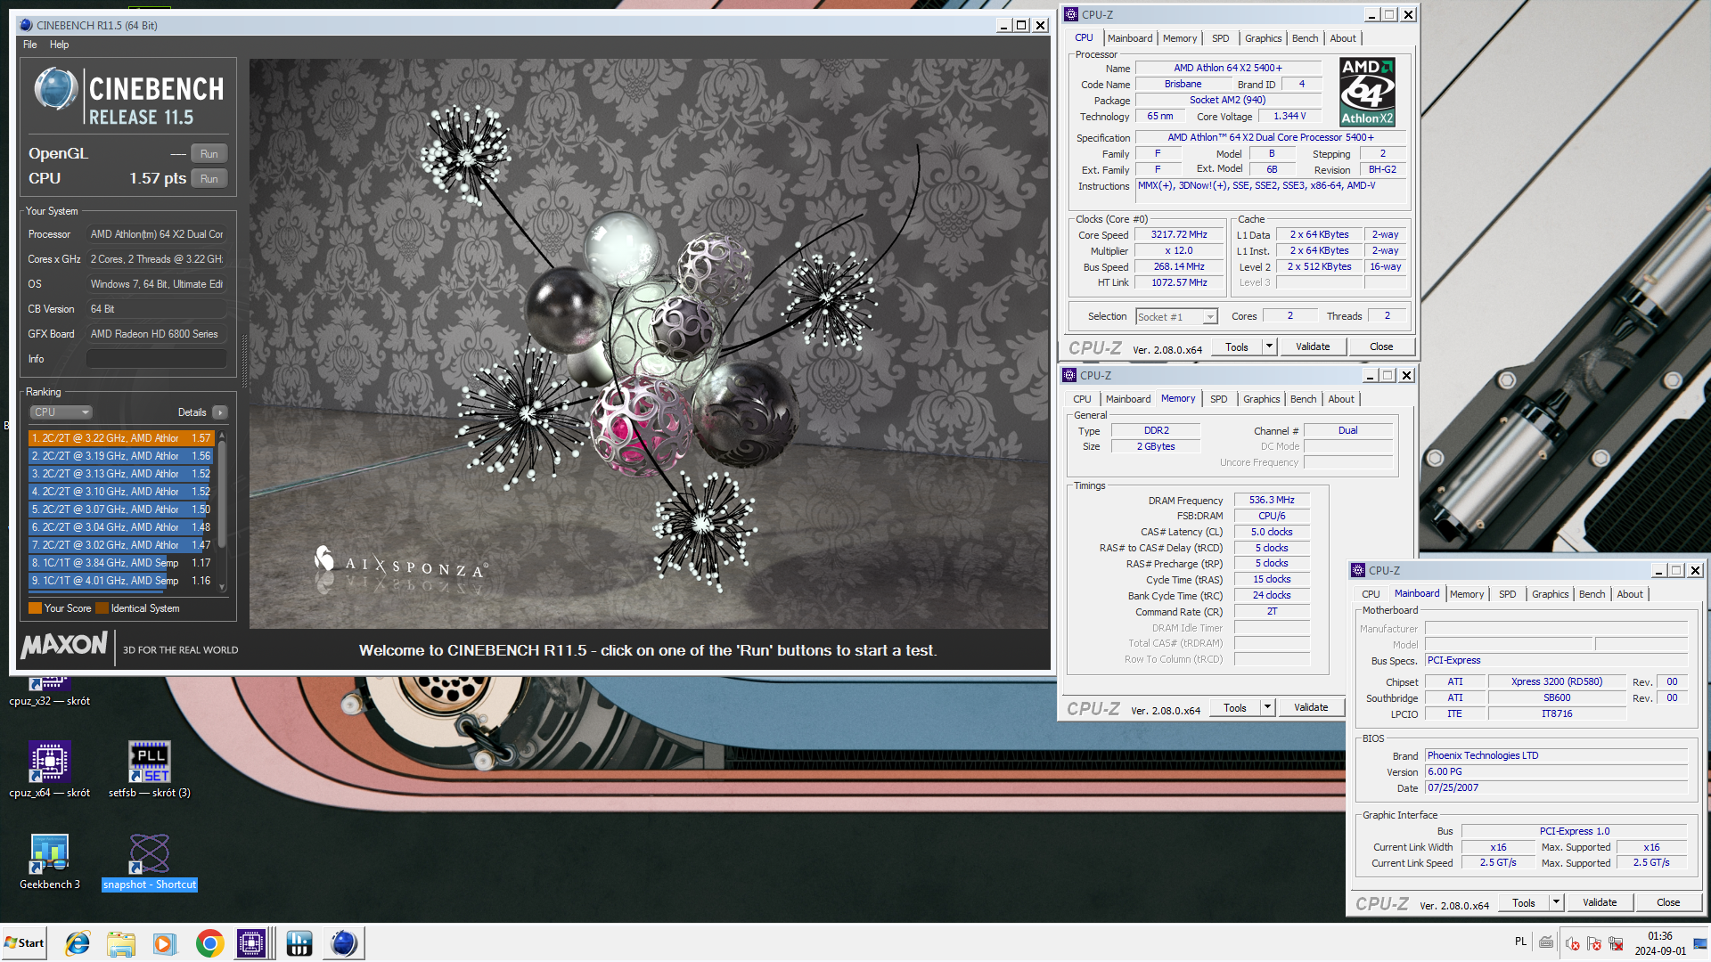This screenshot has height=962, width=1711.
Task: Click the network disconnected tray icon
Action: point(1616,943)
